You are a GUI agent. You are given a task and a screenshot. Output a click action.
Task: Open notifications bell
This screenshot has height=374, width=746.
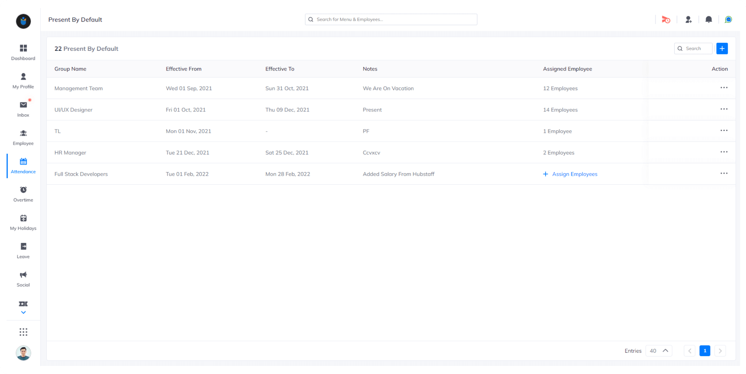(x=709, y=20)
